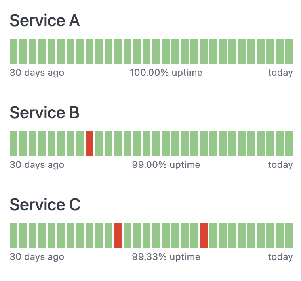This screenshot has height=281, width=301.
Task: Click the red outage bar in Service B
Action: click(90, 144)
